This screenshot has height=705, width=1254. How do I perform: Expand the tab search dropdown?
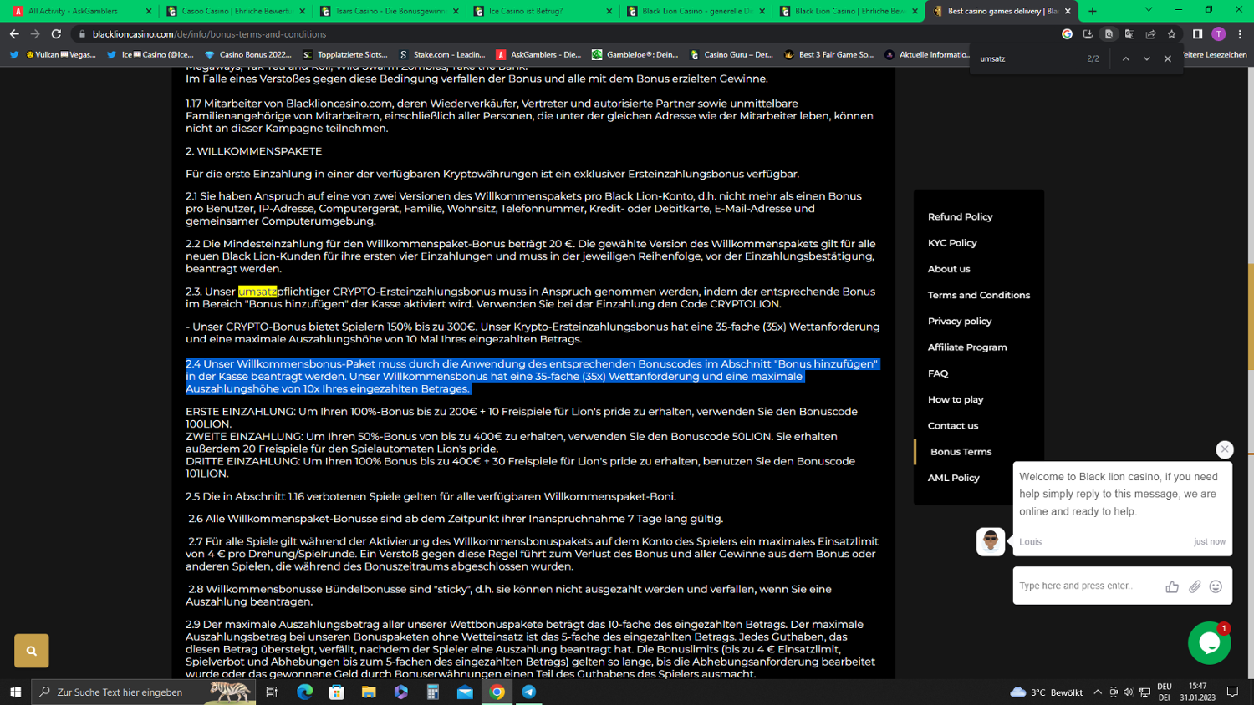pos(1148,11)
